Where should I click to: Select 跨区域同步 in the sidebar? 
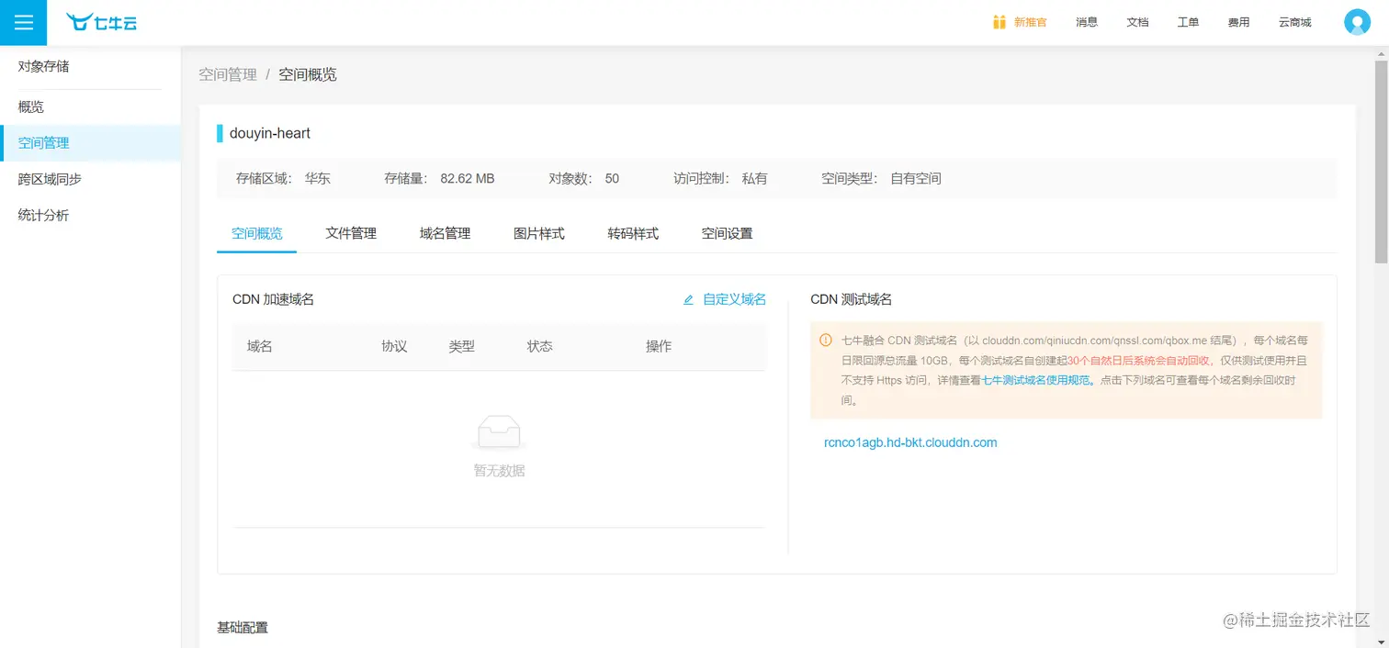[x=90, y=179]
